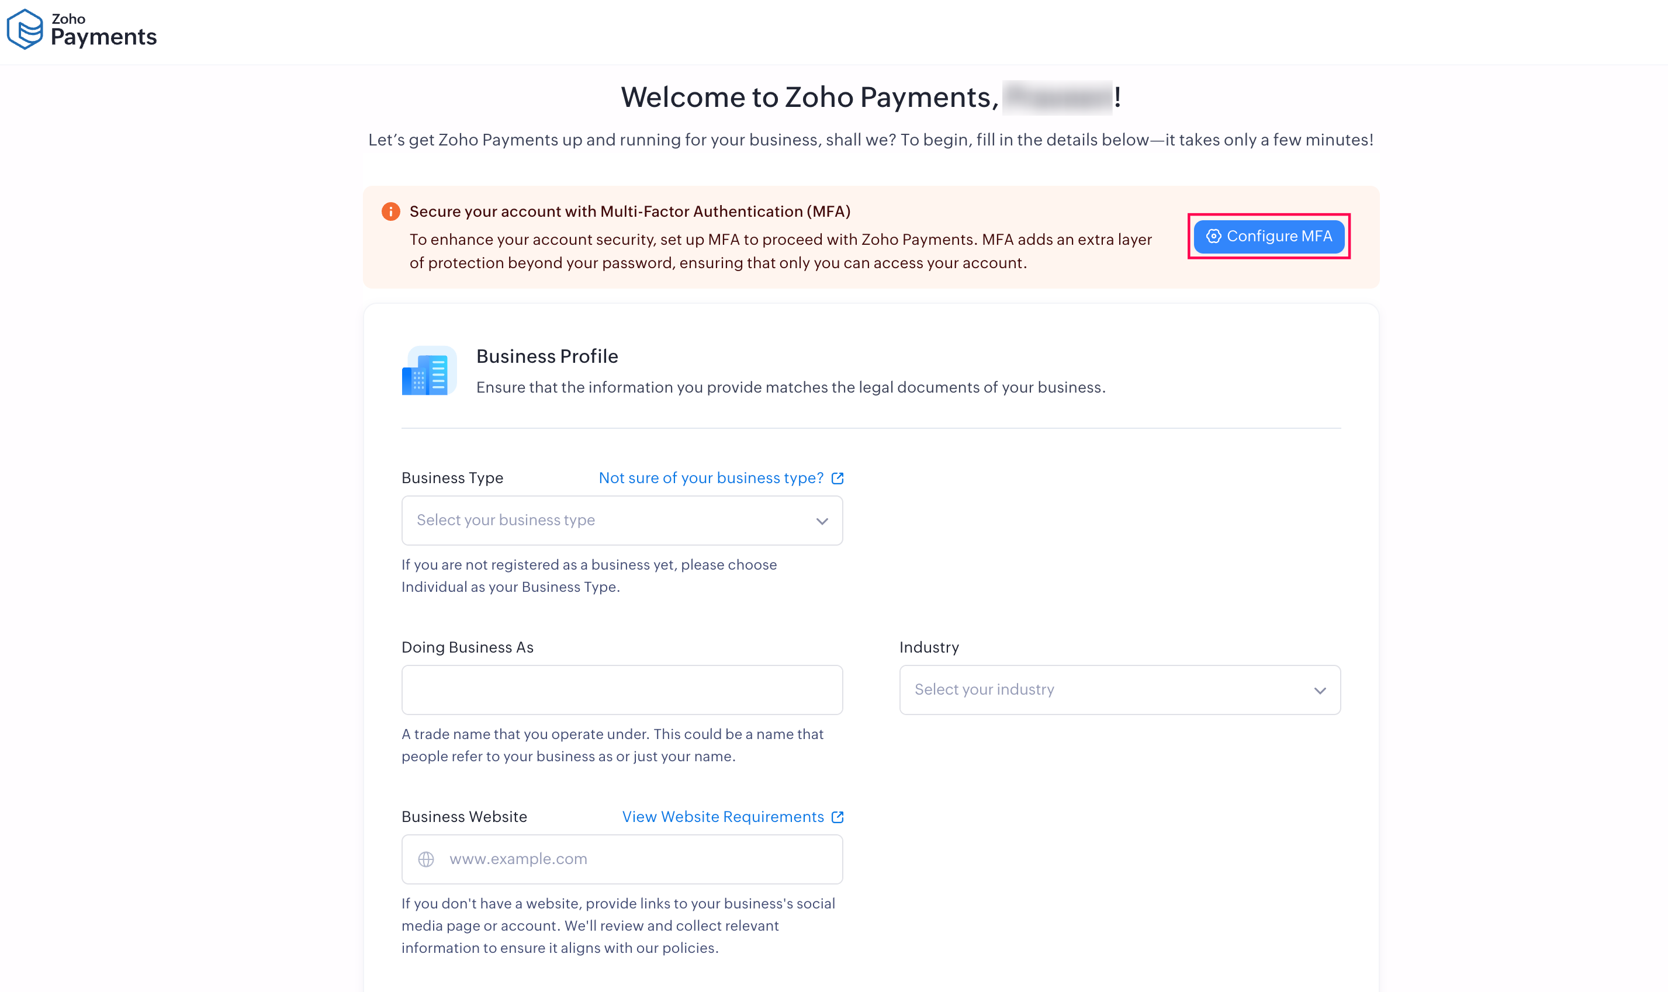Click the Zoho Payments brand name text
The height and width of the screenshot is (992, 1668).
point(103,31)
